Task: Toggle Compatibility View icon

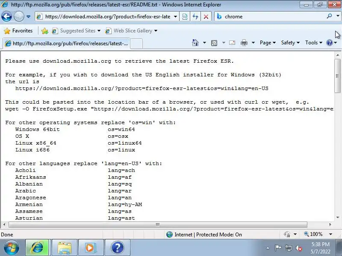Action: [x=185, y=17]
